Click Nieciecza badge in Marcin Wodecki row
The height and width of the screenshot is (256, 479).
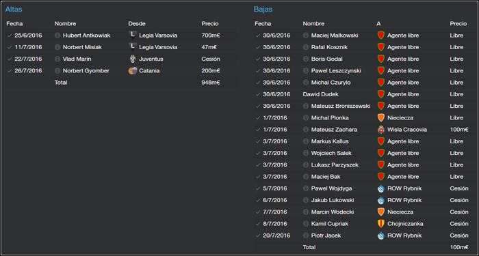tap(380, 212)
